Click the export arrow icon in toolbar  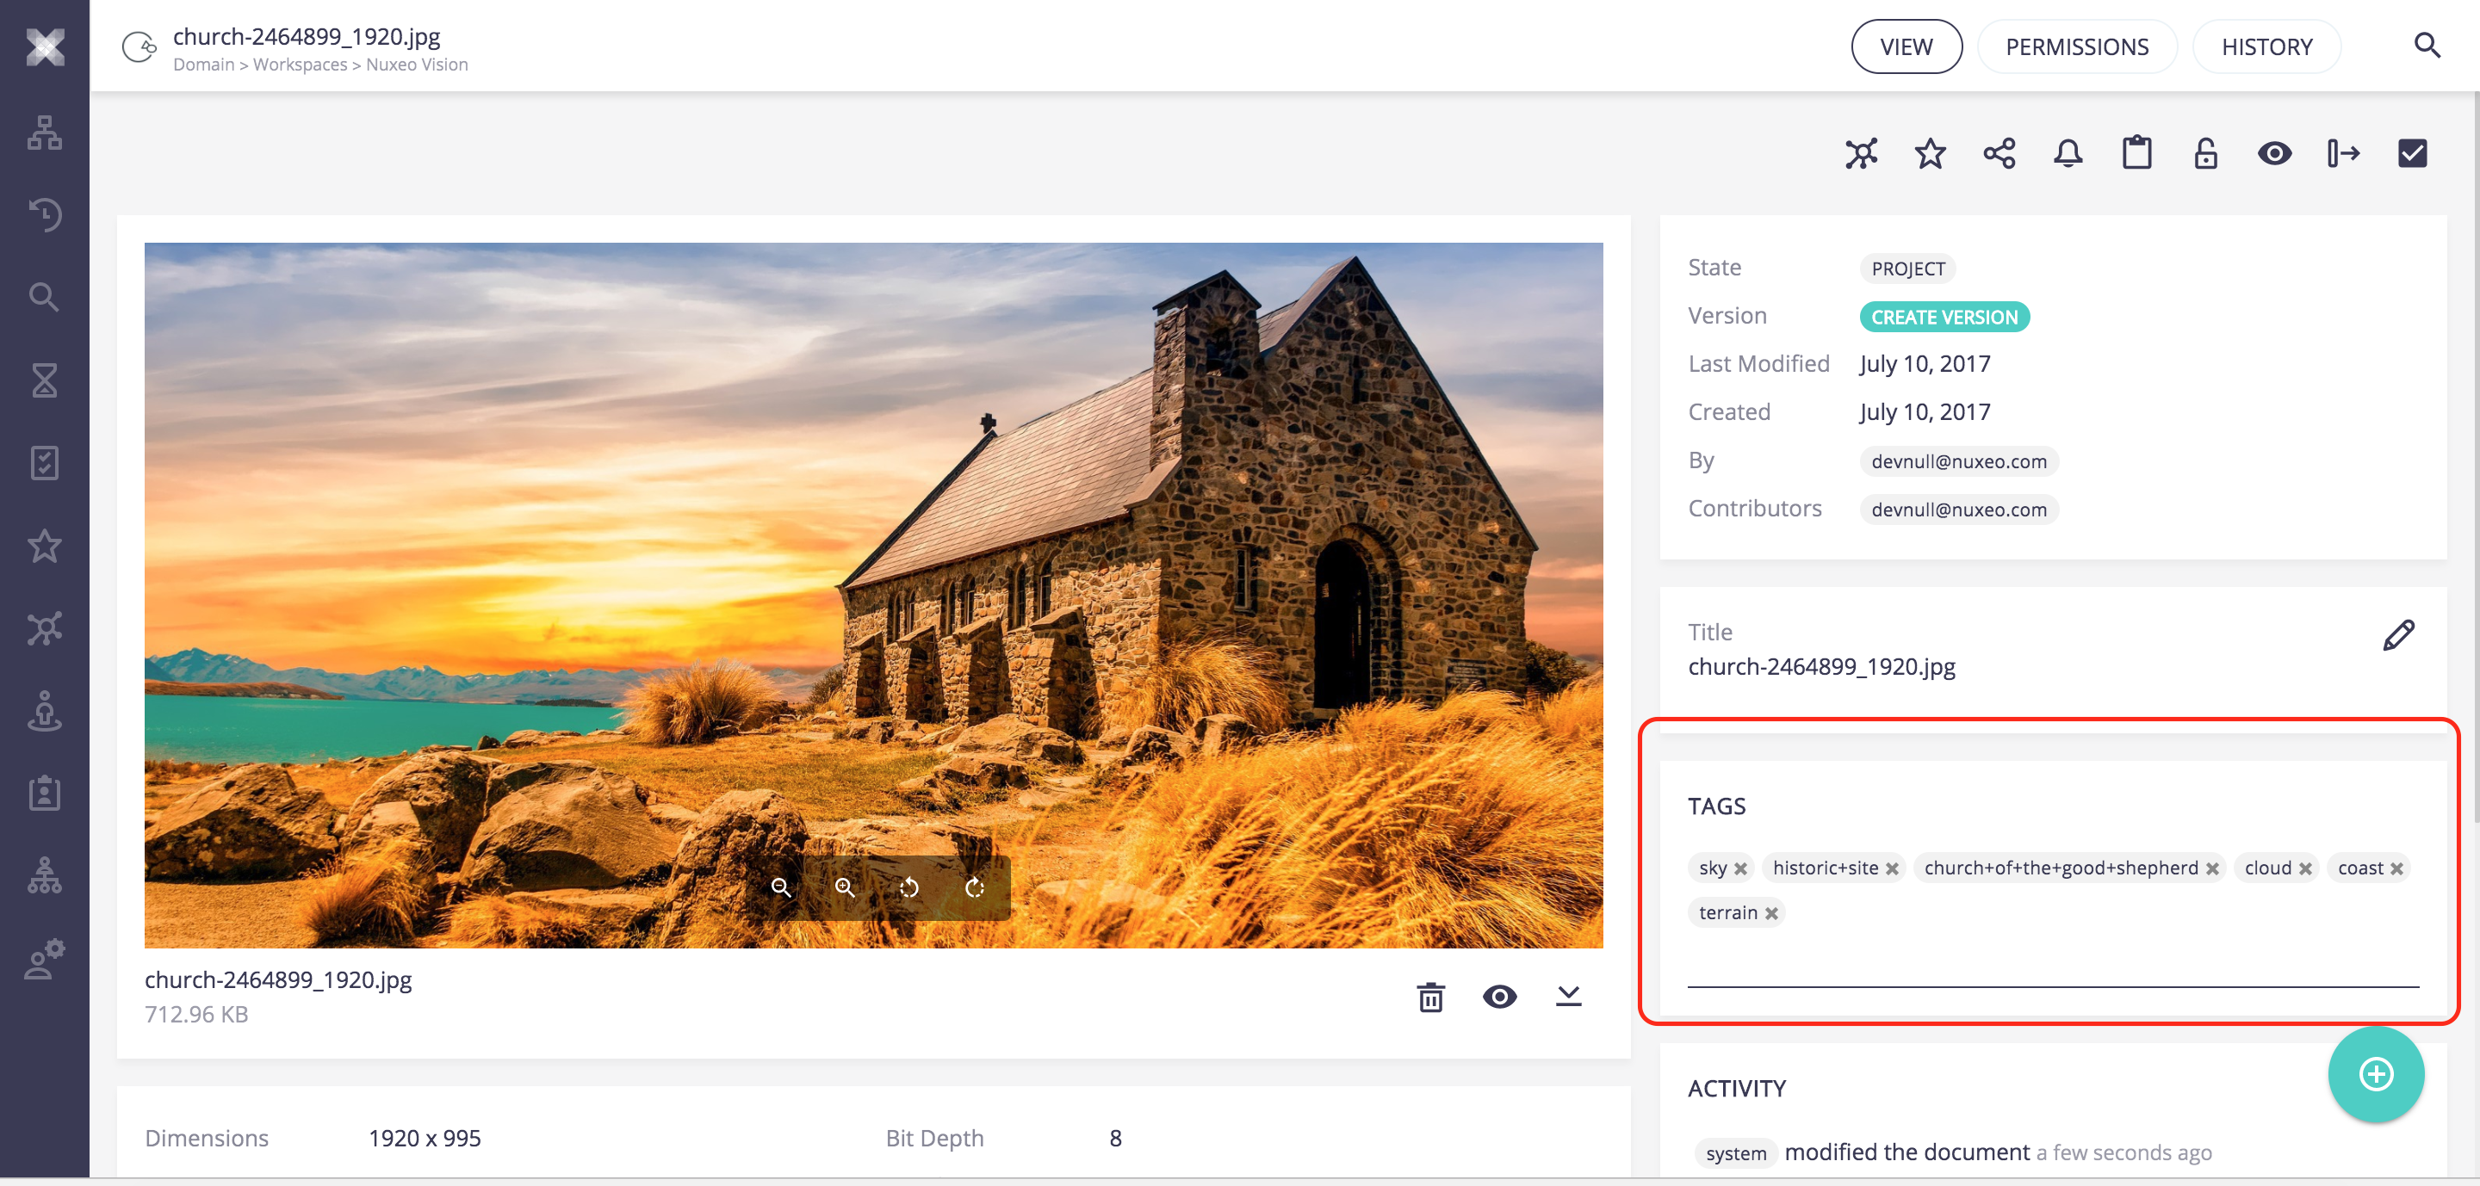(2343, 154)
